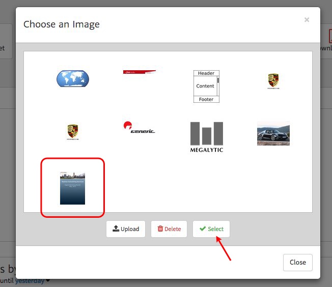The height and width of the screenshot is (287, 332).
Task: Confirm with the green Select button
Action: pos(211,229)
